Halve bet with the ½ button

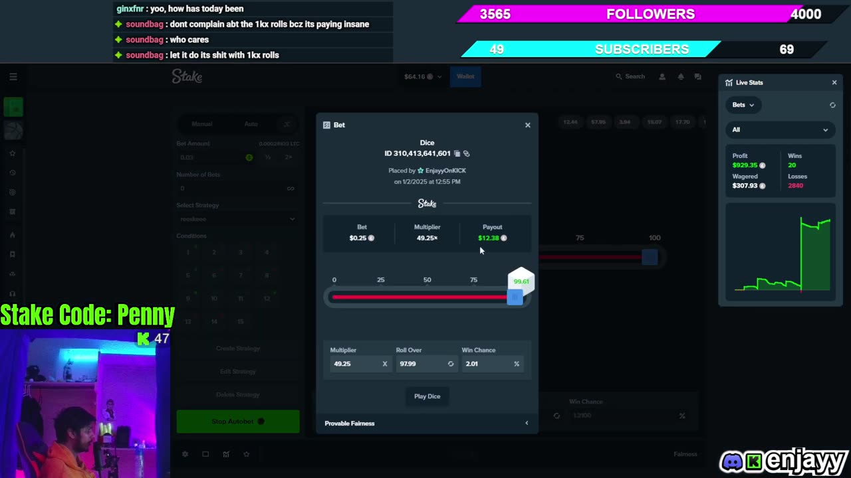point(268,157)
